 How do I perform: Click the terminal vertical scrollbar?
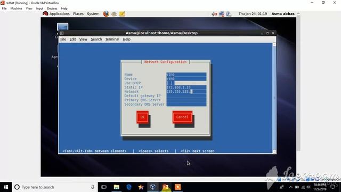(274, 98)
